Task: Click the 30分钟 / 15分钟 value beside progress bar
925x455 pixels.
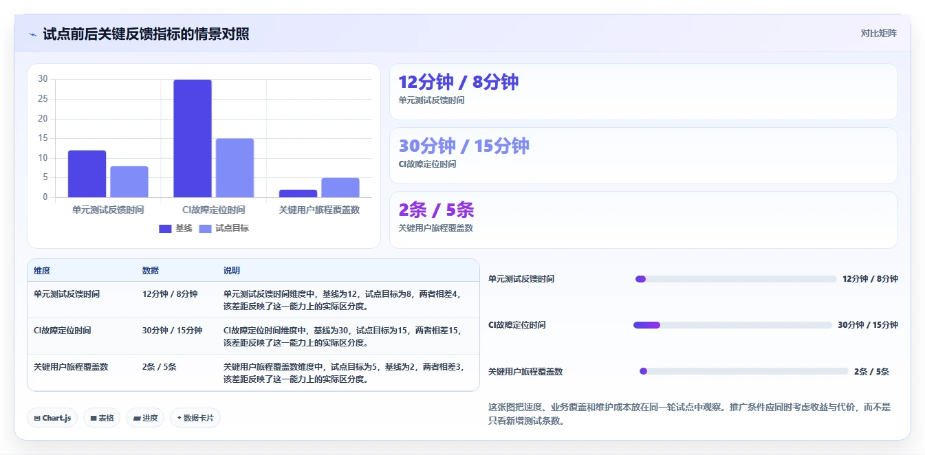Action: tap(868, 325)
